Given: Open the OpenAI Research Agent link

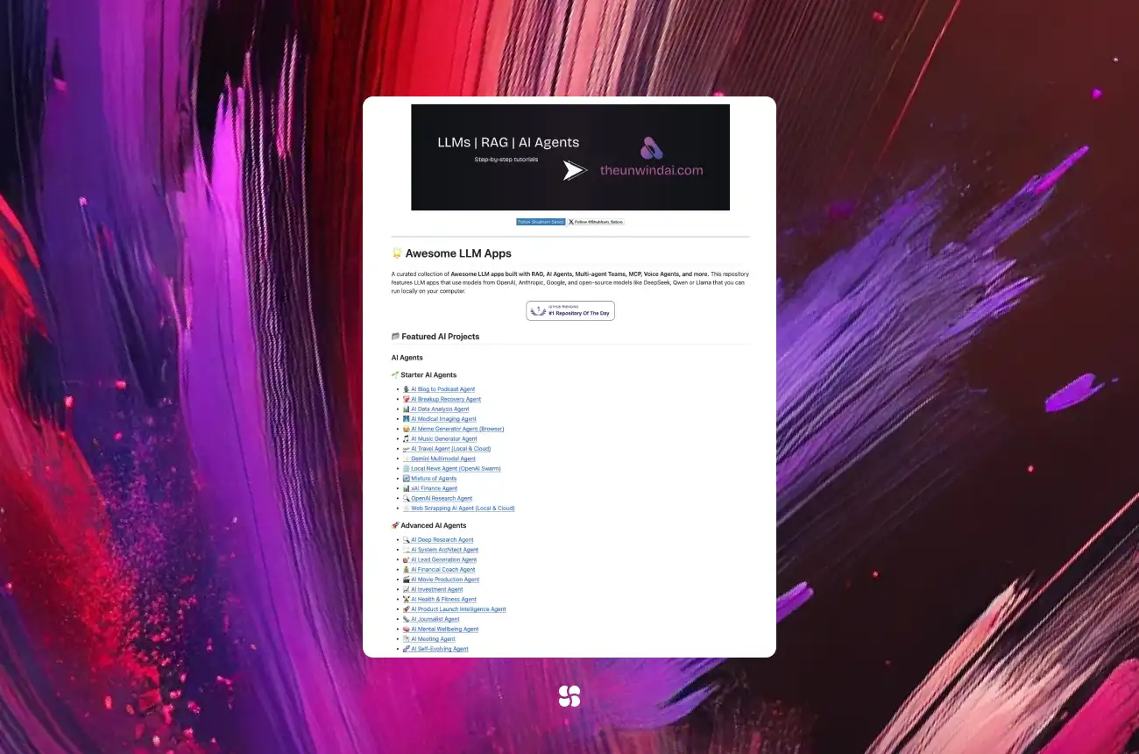Looking at the screenshot, I should click(436, 499).
